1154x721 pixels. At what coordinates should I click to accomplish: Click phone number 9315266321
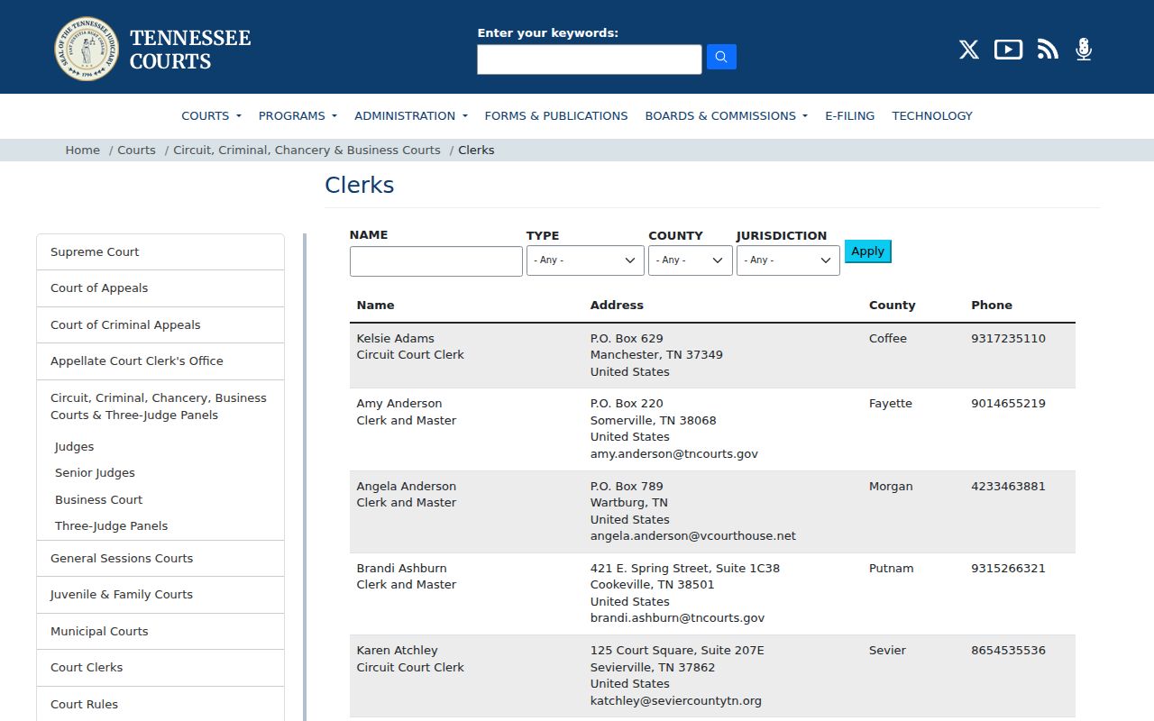pyautogui.click(x=1008, y=569)
